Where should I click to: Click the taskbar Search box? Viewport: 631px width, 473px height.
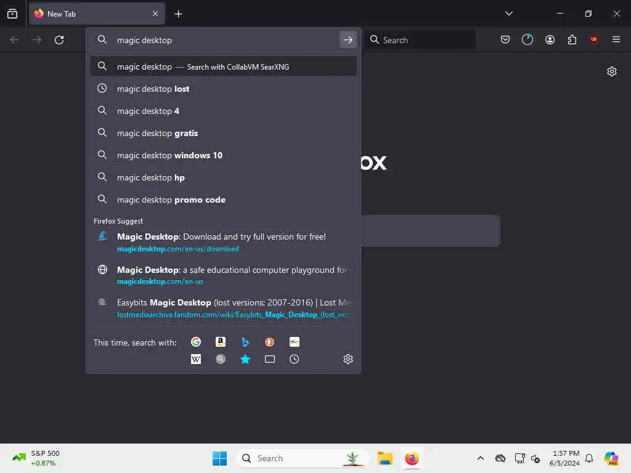[x=302, y=458]
